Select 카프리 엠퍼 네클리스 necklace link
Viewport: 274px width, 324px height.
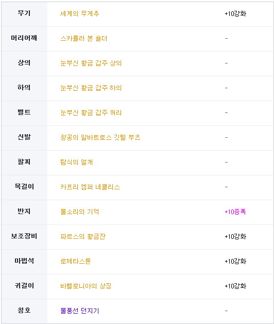(90, 187)
